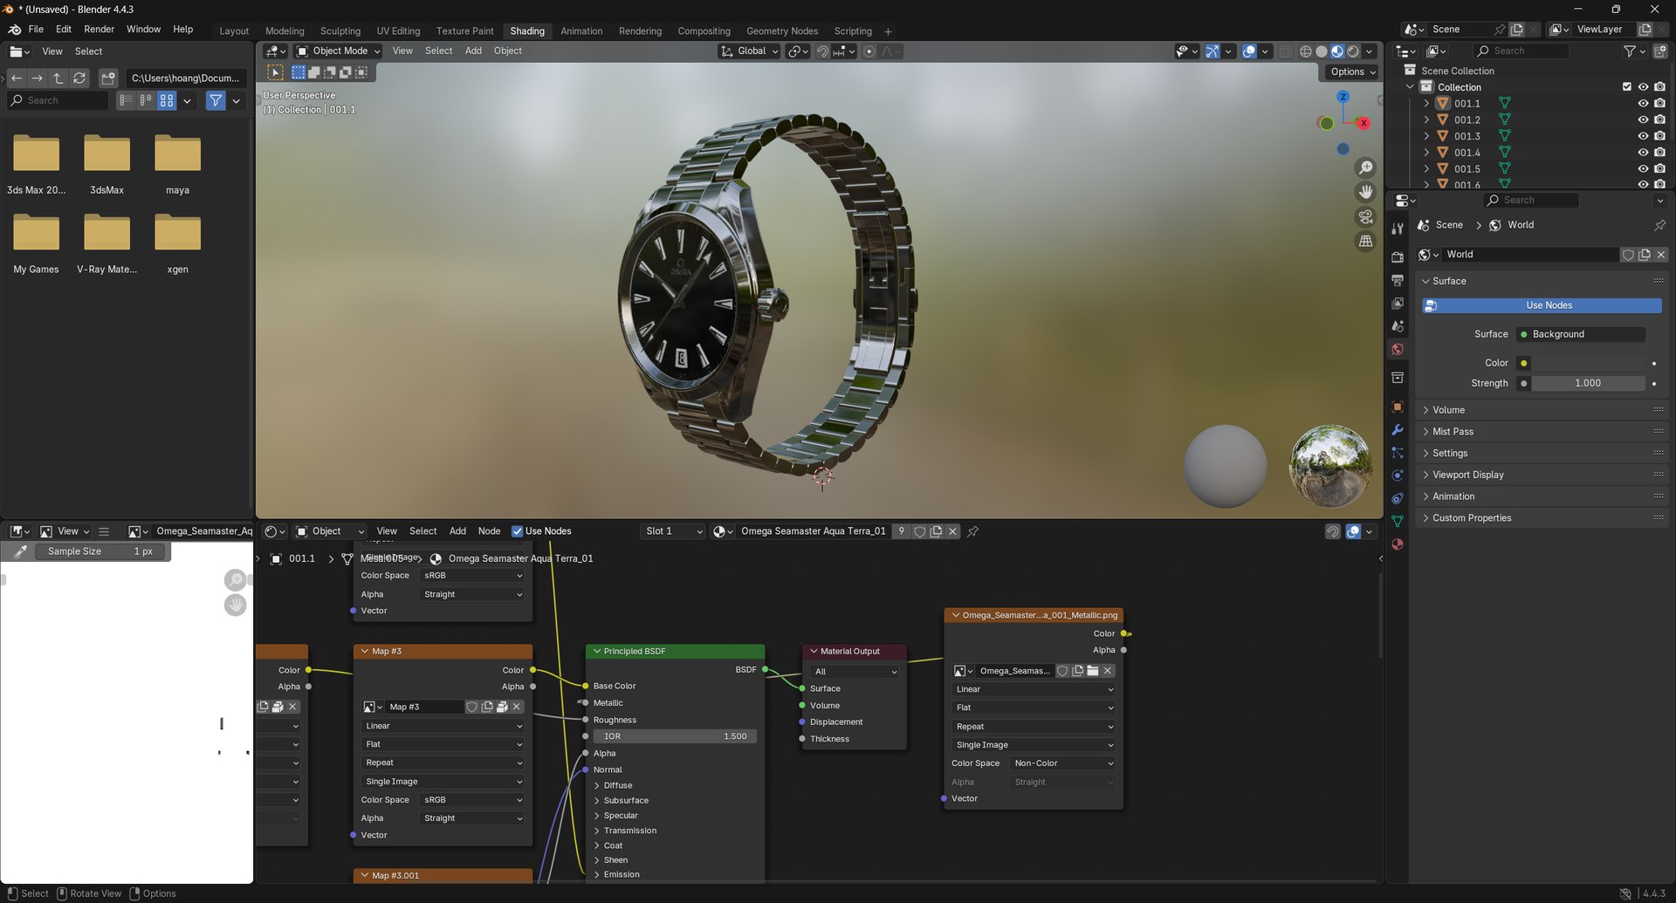
Task: Toggle viewport visibility of Collection
Action: point(1643,87)
